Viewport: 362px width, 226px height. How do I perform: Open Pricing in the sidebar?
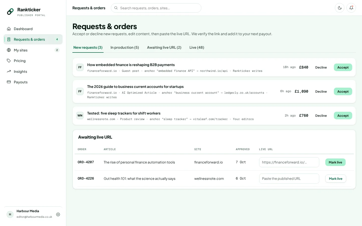pos(33,61)
